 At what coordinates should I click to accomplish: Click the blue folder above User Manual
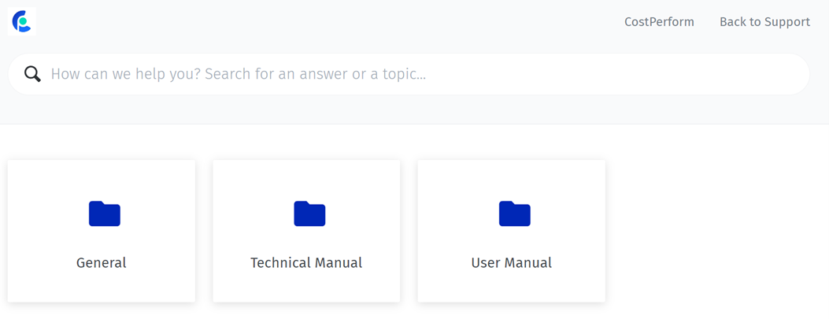514,213
